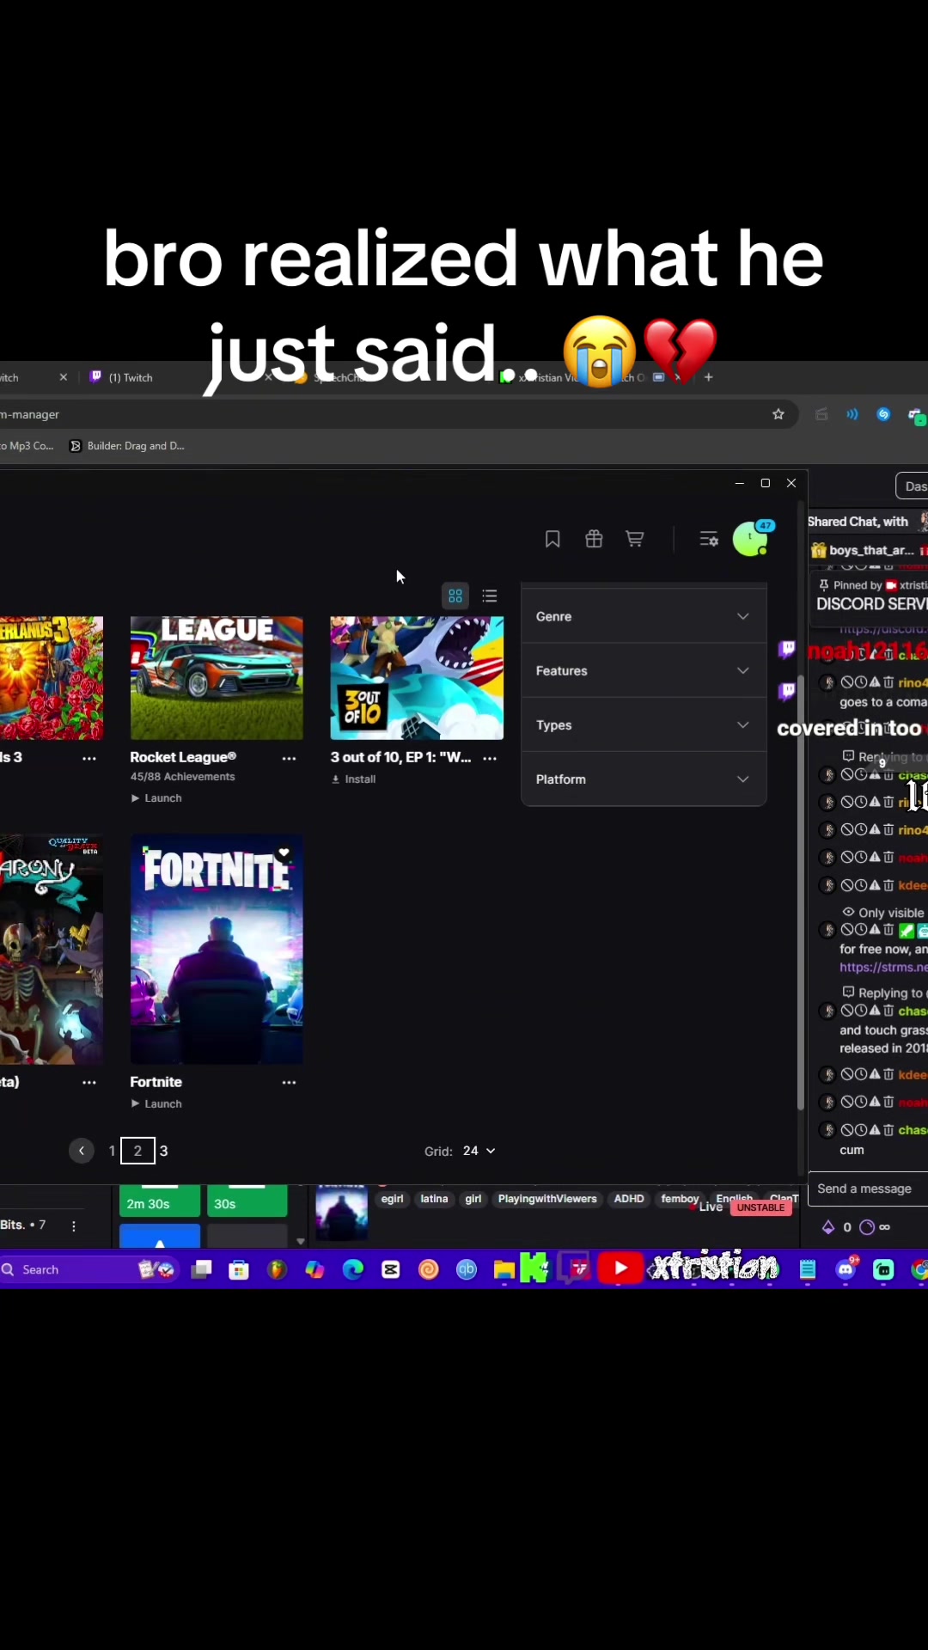Click the blue circular extension icon in toolbar
This screenshot has height=1650, width=928.
point(883,414)
